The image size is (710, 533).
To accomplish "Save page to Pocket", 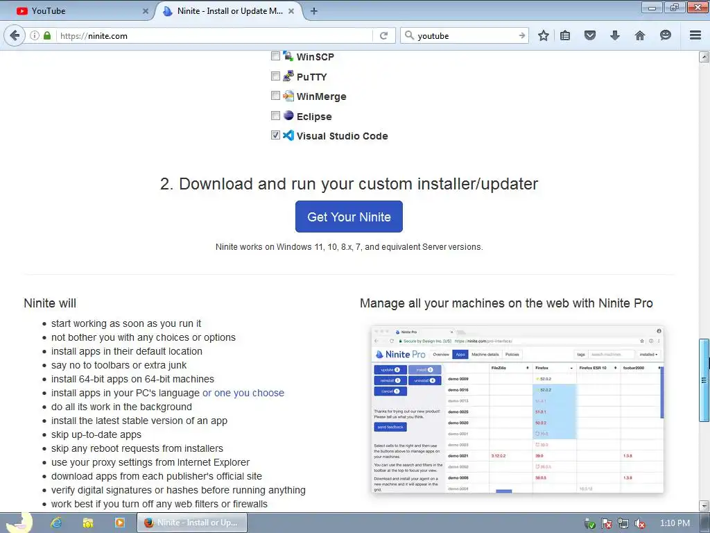I will pyautogui.click(x=589, y=35).
